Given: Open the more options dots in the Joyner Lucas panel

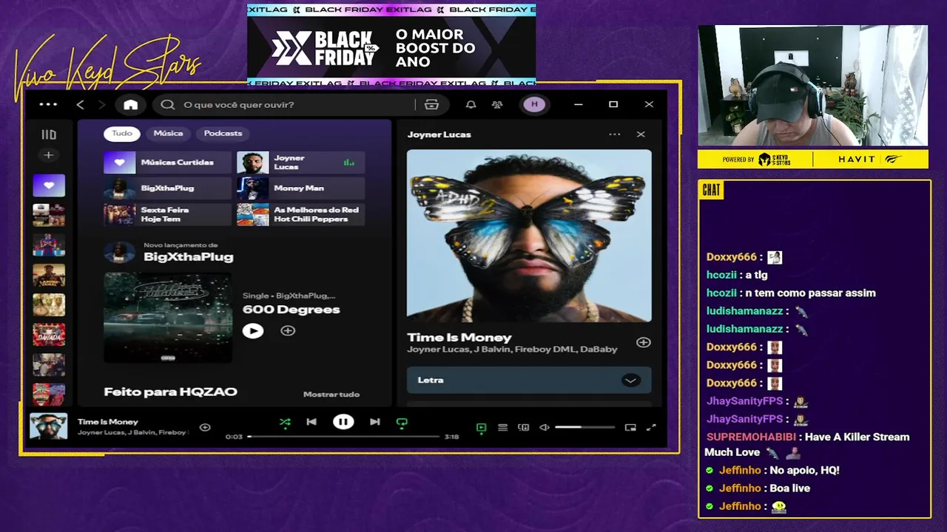Looking at the screenshot, I should [x=615, y=134].
